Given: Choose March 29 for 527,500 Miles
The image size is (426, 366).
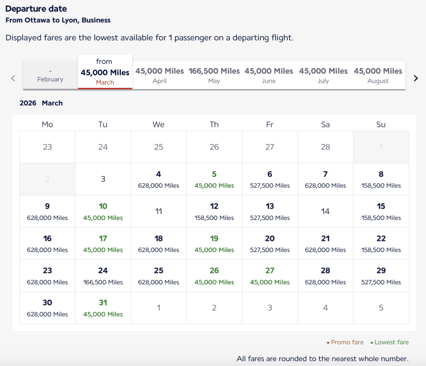Looking at the screenshot, I should coord(381,276).
